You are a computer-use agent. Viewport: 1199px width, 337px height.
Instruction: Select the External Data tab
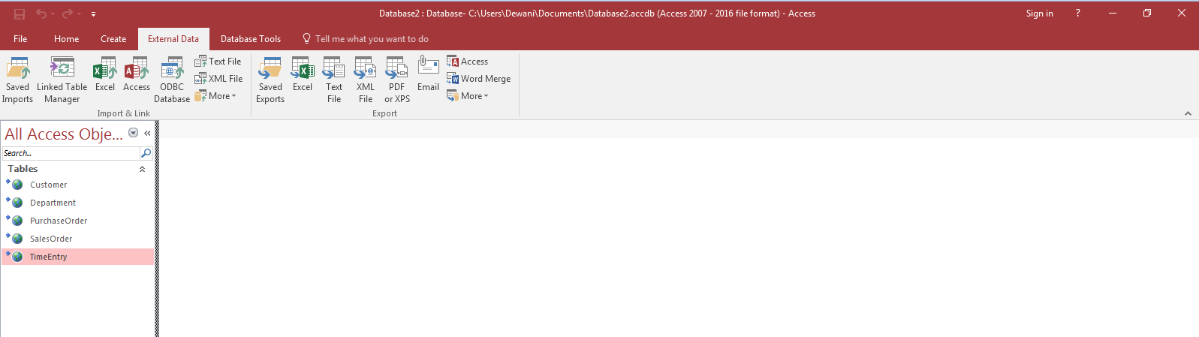pyautogui.click(x=173, y=39)
